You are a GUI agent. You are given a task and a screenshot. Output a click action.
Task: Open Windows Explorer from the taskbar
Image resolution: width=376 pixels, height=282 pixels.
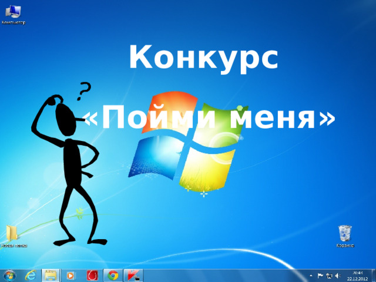point(51,276)
